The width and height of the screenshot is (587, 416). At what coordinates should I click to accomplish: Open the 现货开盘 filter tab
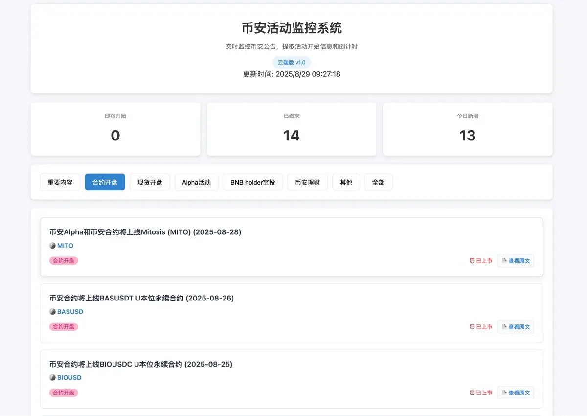[x=150, y=182]
